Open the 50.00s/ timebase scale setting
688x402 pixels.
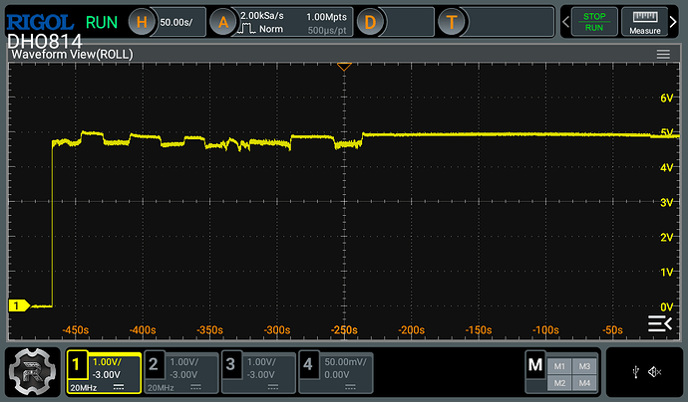click(x=177, y=22)
